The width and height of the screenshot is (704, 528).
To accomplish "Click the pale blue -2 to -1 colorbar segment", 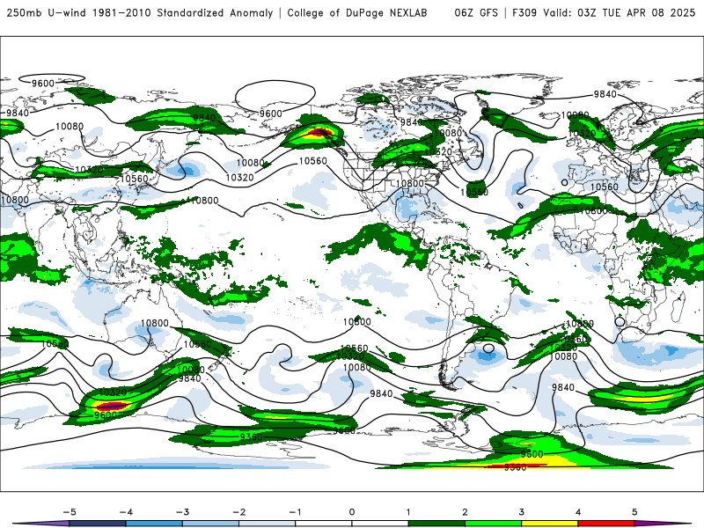I will click(268, 524).
